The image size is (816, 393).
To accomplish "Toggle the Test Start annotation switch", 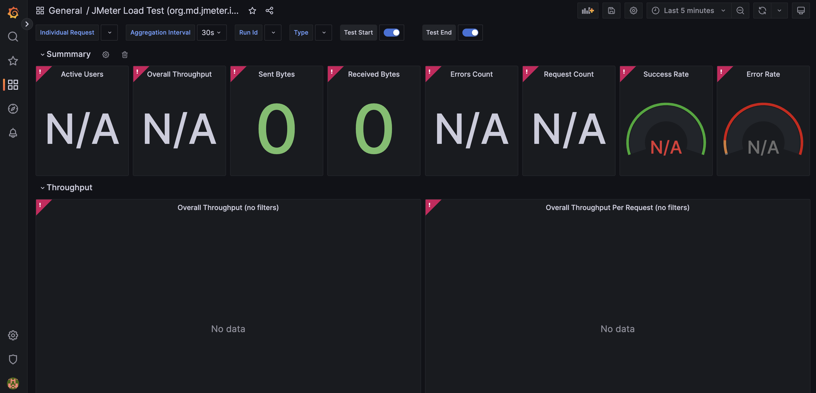I will click(x=391, y=32).
